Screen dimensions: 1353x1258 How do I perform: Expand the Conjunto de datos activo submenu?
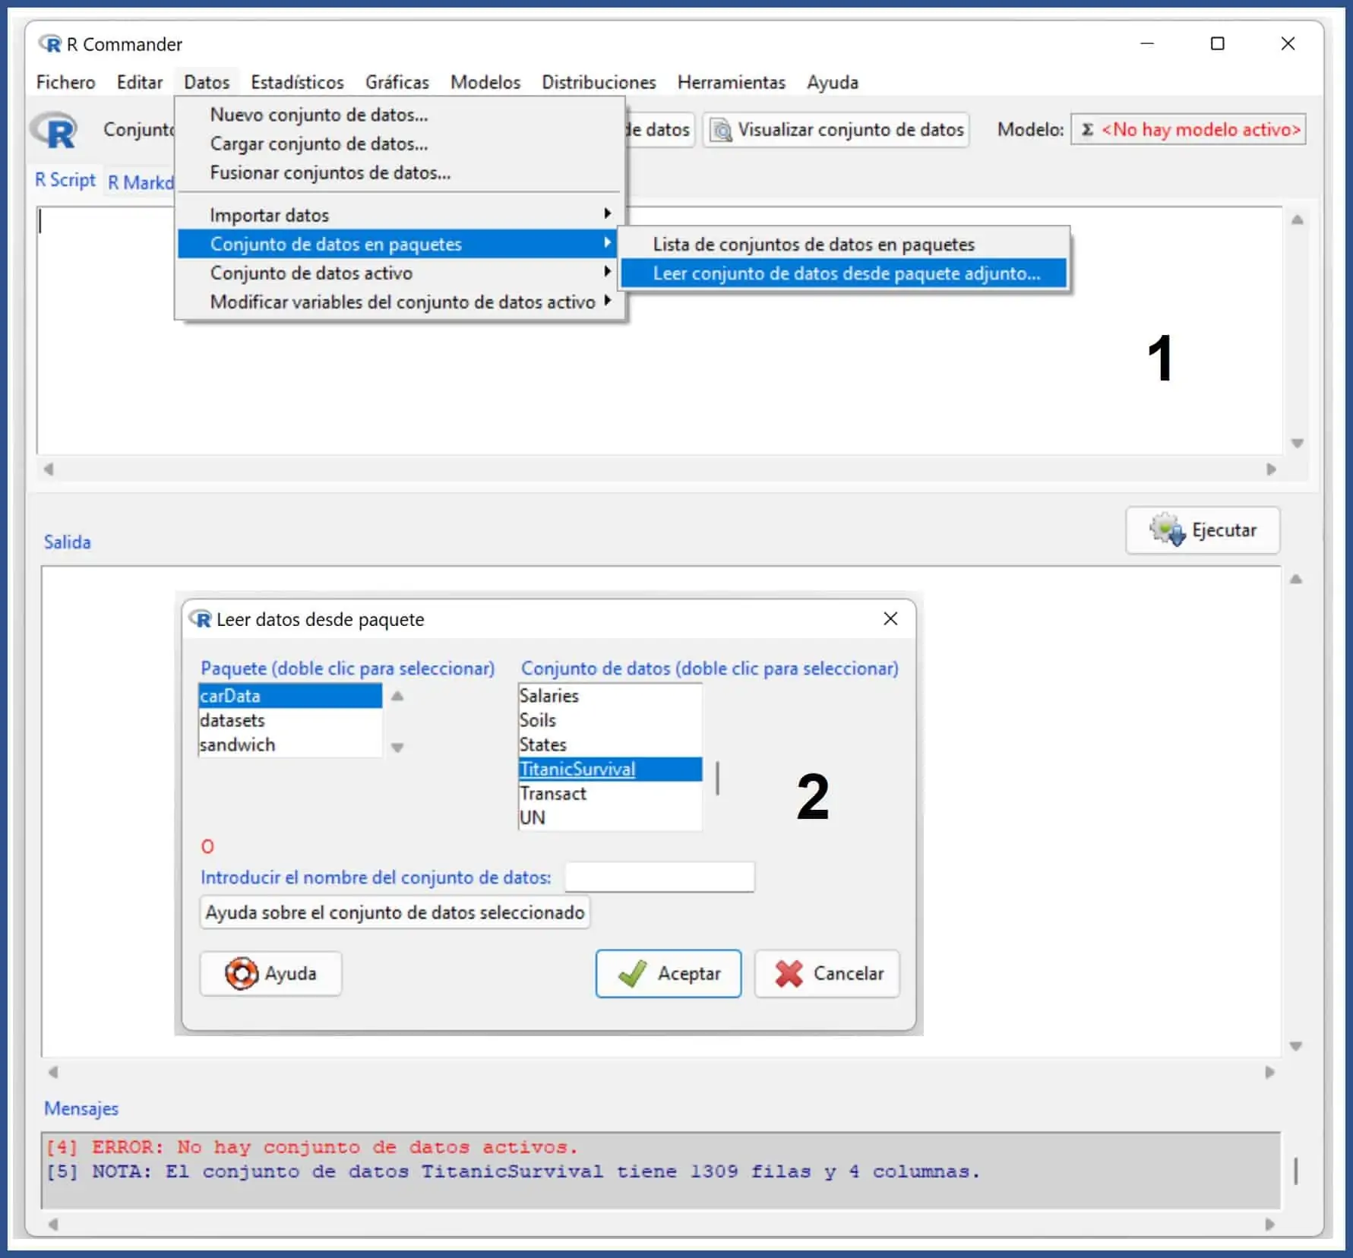[x=607, y=272]
